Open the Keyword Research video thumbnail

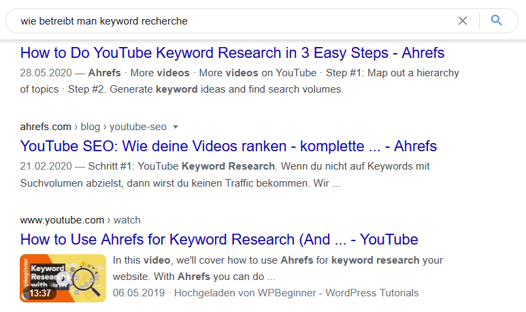pyautogui.click(x=63, y=277)
